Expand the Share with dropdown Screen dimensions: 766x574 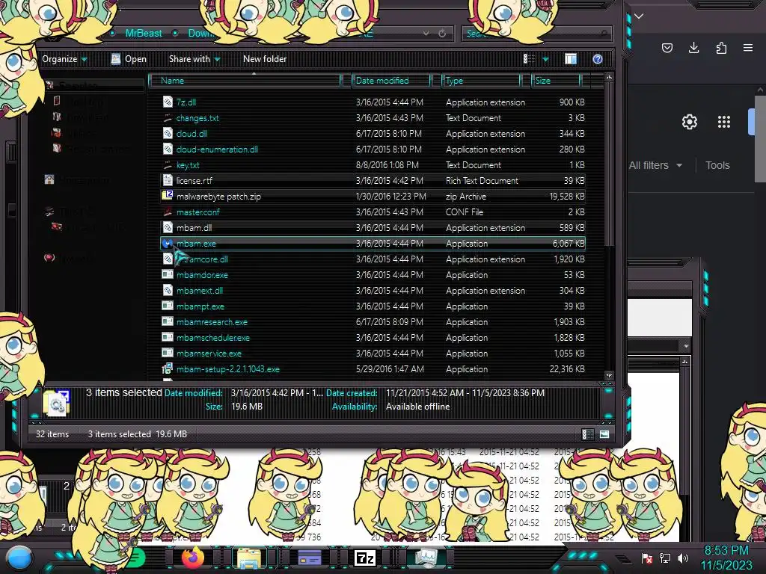click(x=194, y=59)
